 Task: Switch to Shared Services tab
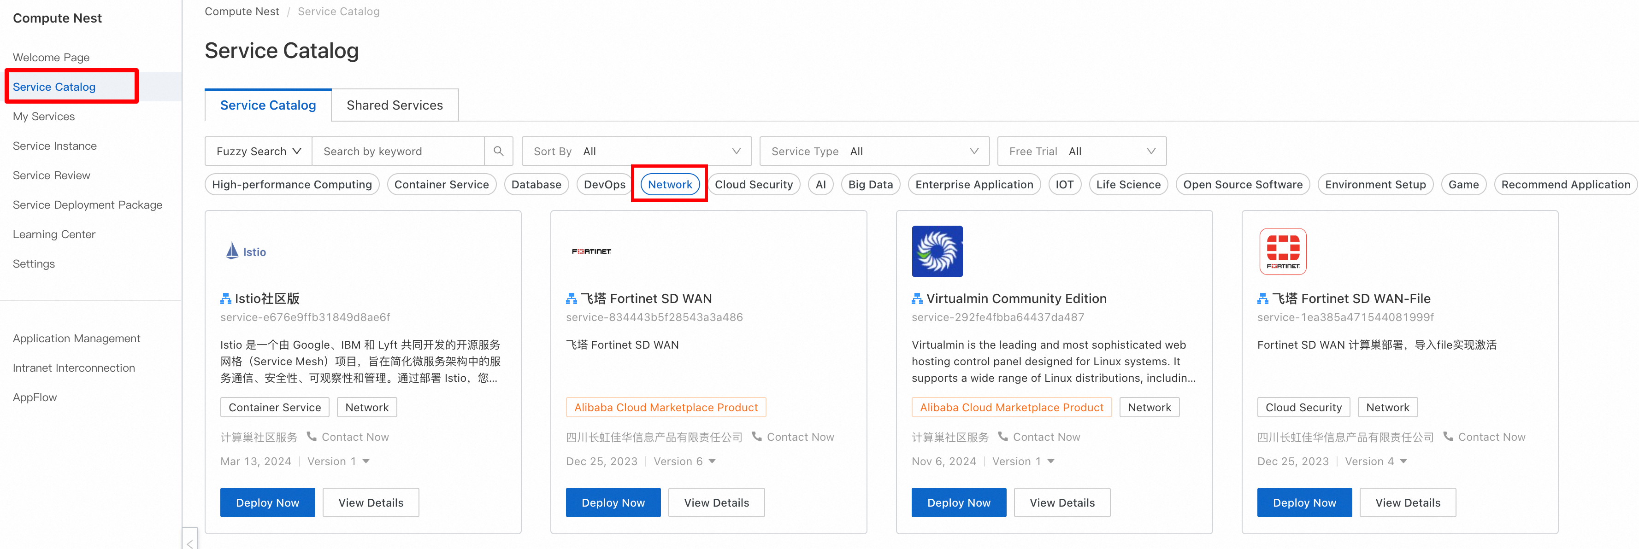[395, 105]
